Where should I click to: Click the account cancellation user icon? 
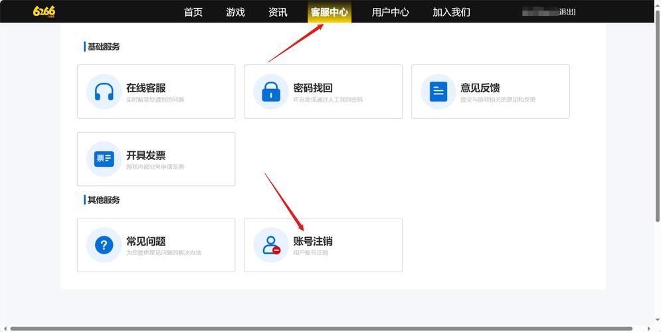[x=270, y=245]
